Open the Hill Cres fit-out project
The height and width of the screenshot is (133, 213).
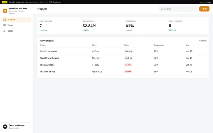[47, 72]
